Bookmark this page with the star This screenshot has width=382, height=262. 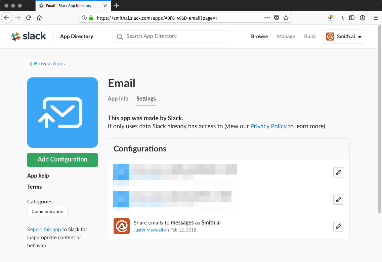[x=286, y=18]
